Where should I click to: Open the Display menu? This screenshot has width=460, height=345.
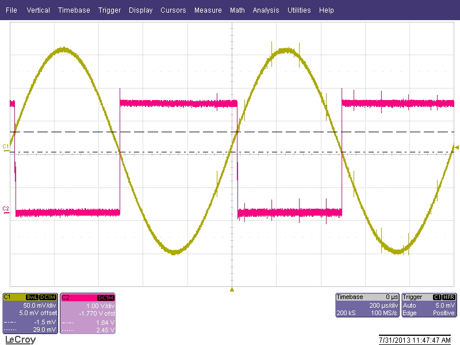tap(140, 10)
